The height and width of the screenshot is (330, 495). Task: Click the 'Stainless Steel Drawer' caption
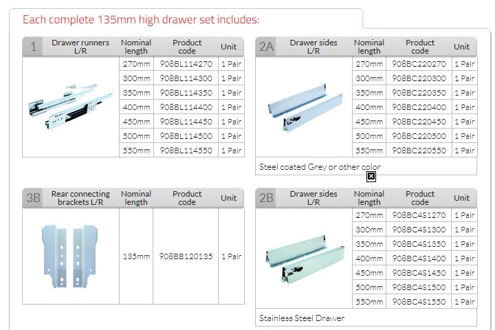(302, 318)
